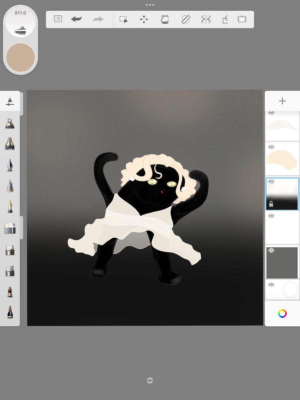Open the Color Editor rainbow wheel
Screen dimensions: 300x400
(x=282, y=314)
